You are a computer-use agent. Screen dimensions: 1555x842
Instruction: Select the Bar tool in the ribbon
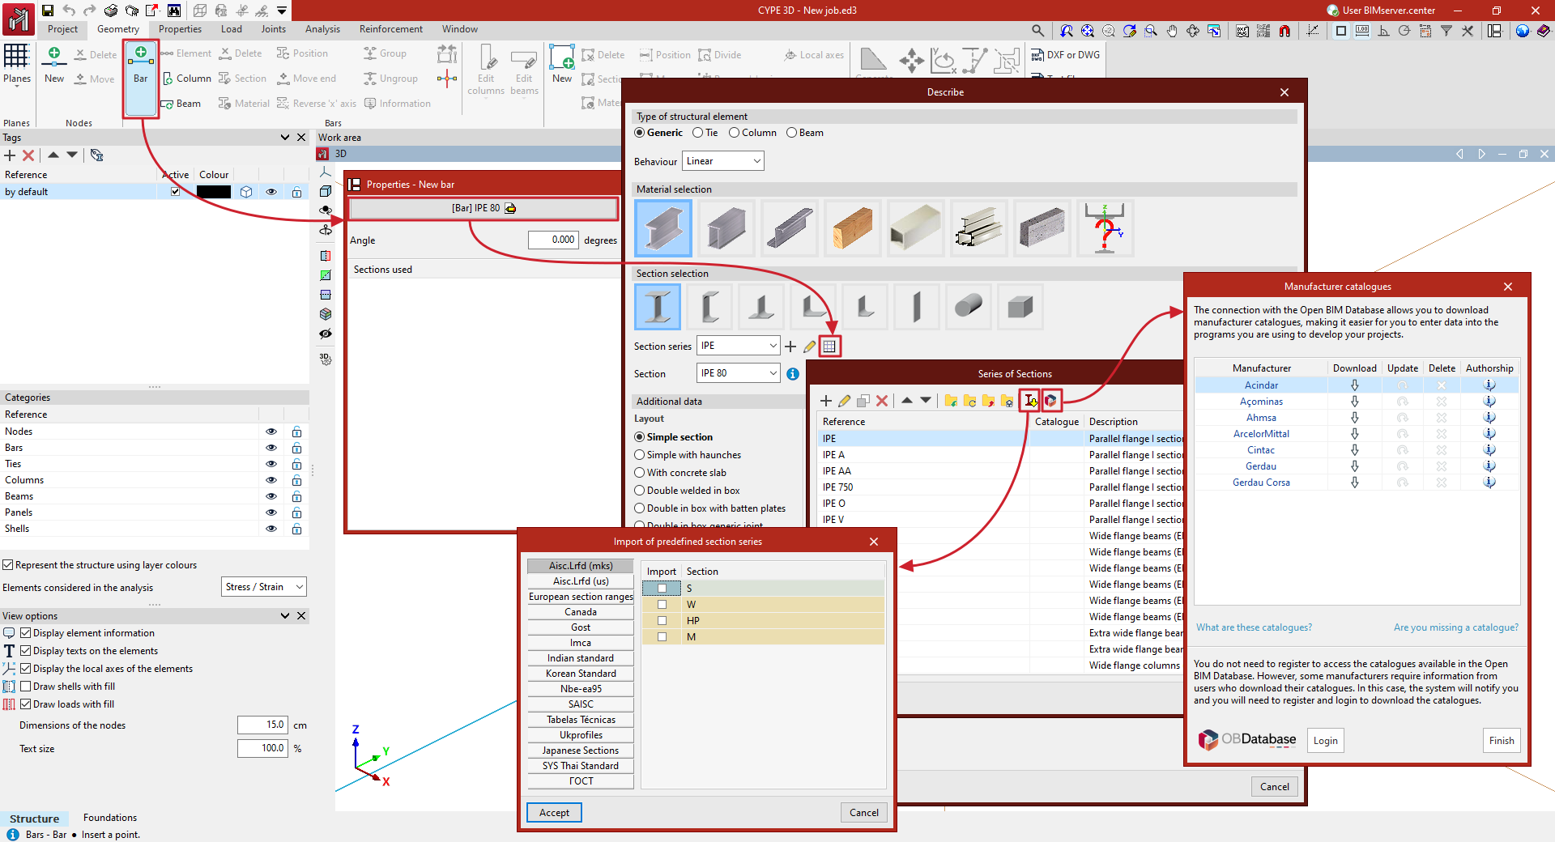pyautogui.click(x=140, y=79)
